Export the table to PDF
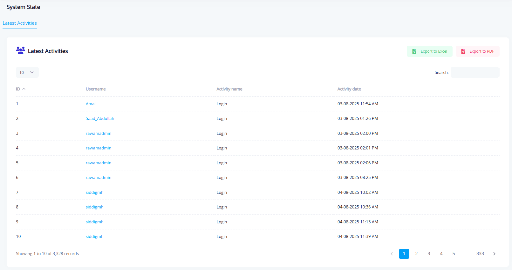 pos(478,51)
